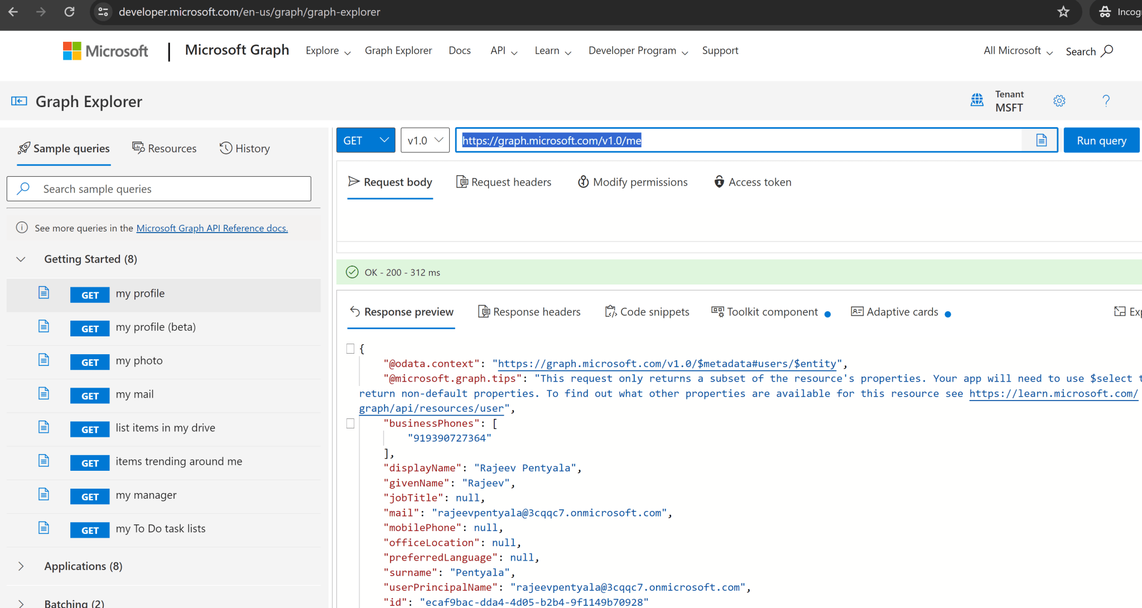Toggle the fold box beside the opening brace
Screen dimensions: 1142x608
click(x=350, y=349)
